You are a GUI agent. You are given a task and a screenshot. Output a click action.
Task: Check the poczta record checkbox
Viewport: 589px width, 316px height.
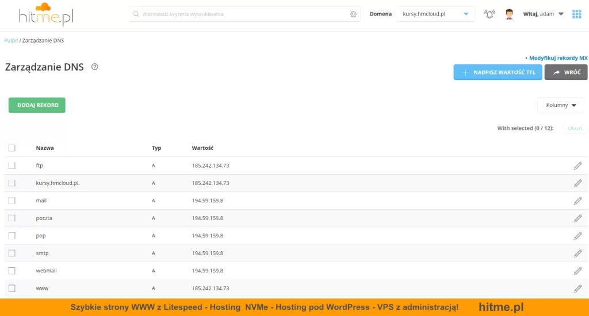[12, 218]
